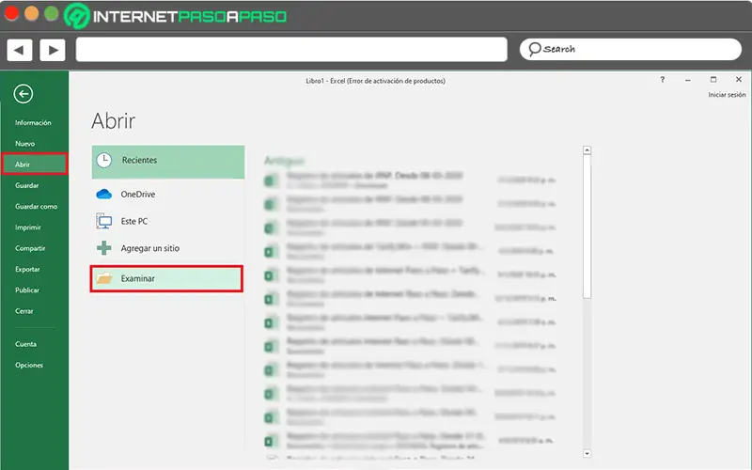Click the browser forward arrow button

click(53, 50)
